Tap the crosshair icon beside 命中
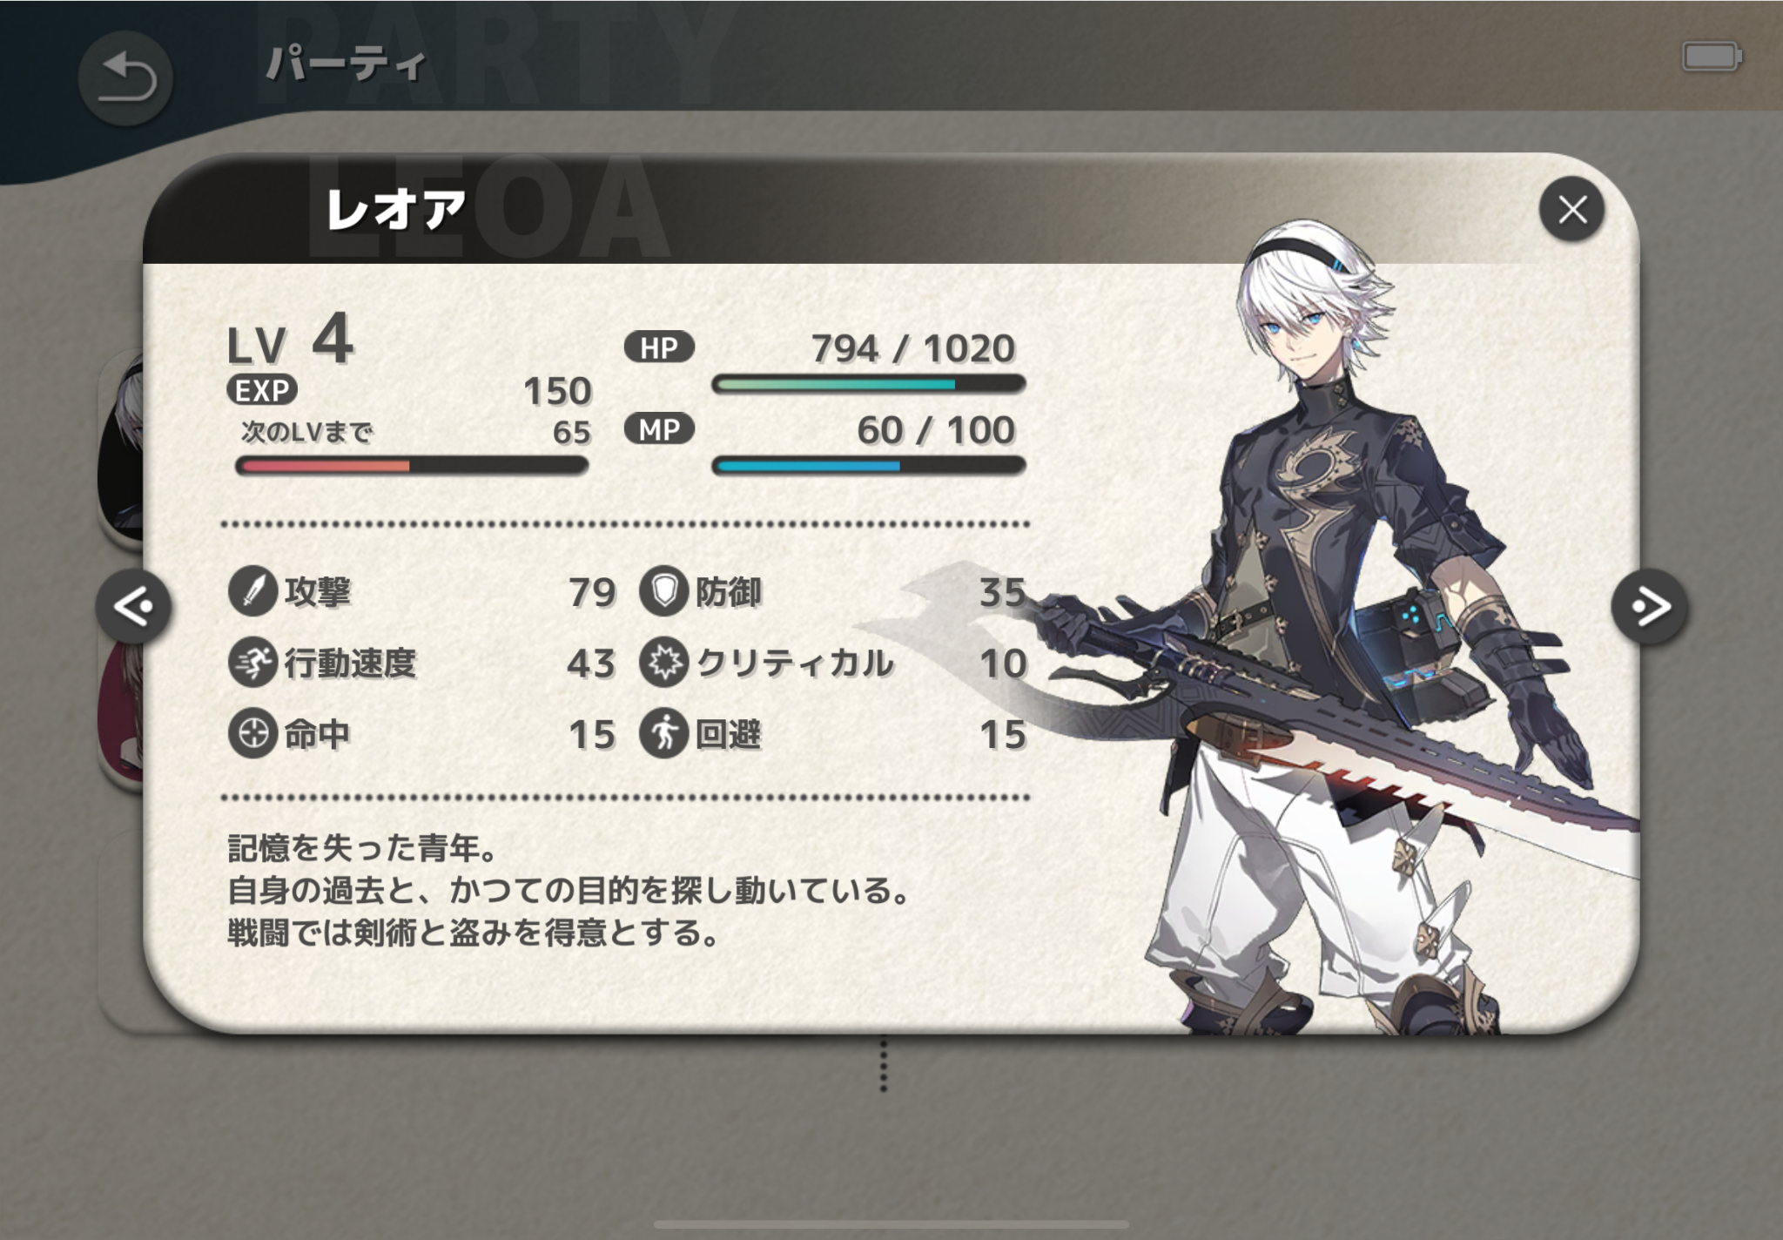Screen dimensions: 1783x1240 (252, 734)
